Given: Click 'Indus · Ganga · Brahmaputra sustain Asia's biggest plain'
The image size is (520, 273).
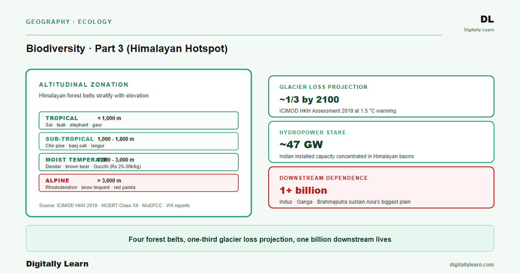Looking at the screenshot, I should [x=345, y=202].
